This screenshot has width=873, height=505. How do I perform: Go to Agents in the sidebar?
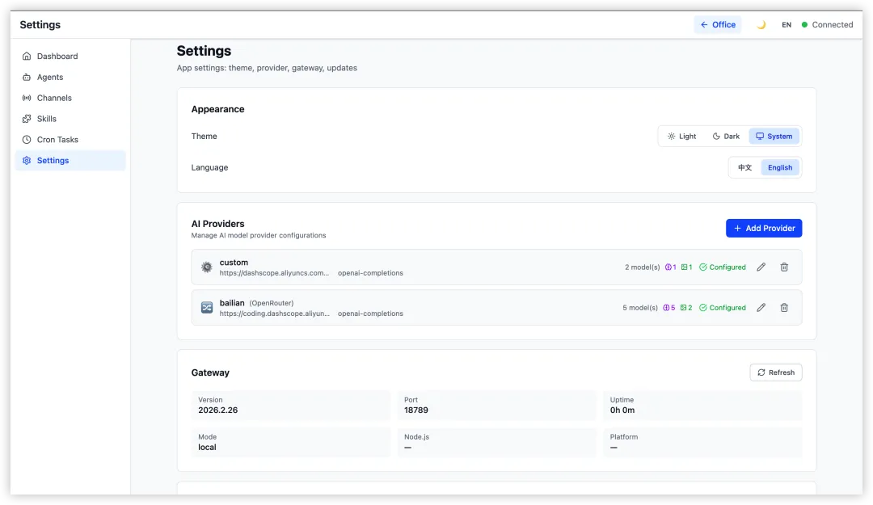point(49,78)
